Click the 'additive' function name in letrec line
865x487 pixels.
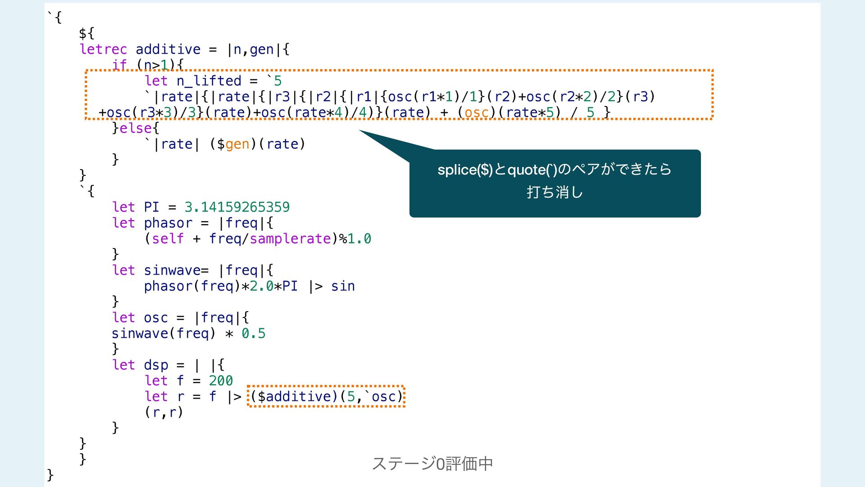coord(168,49)
